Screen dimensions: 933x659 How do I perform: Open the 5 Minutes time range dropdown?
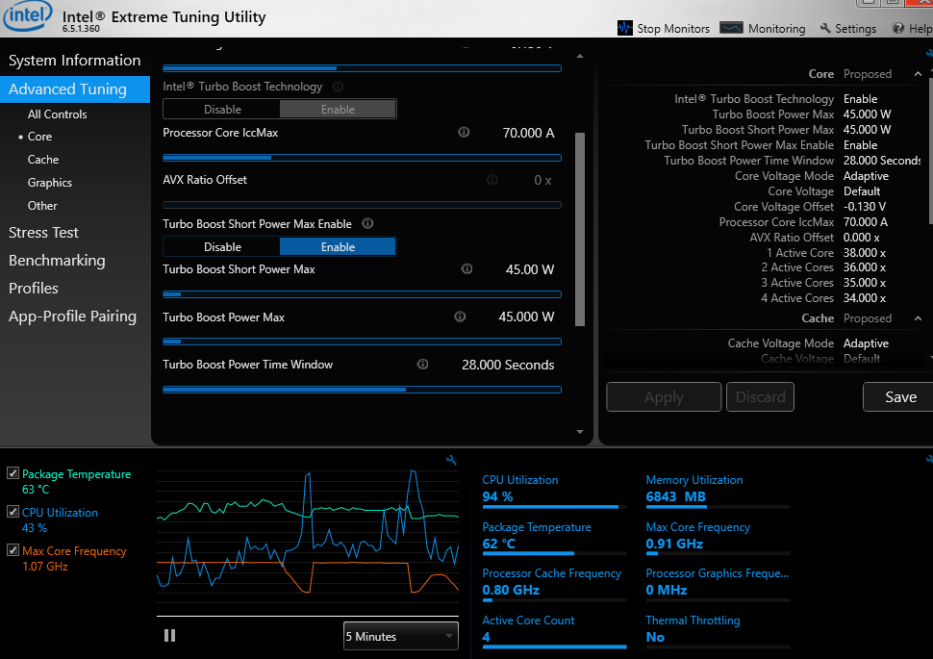pos(401,636)
